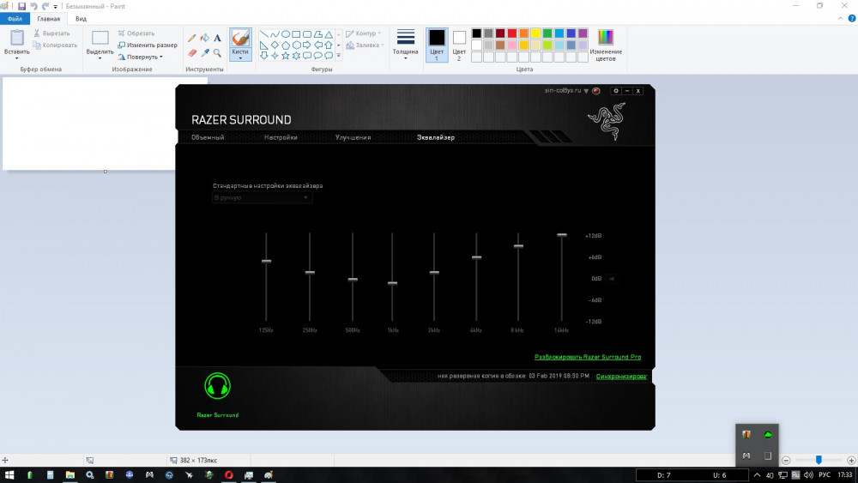Open the Файл menu in Paint
The image size is (858, 483).
pos(15,19)
